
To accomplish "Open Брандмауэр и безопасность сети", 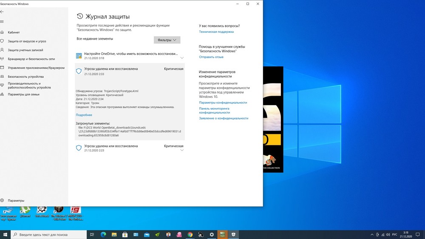I will coord(31,59).
